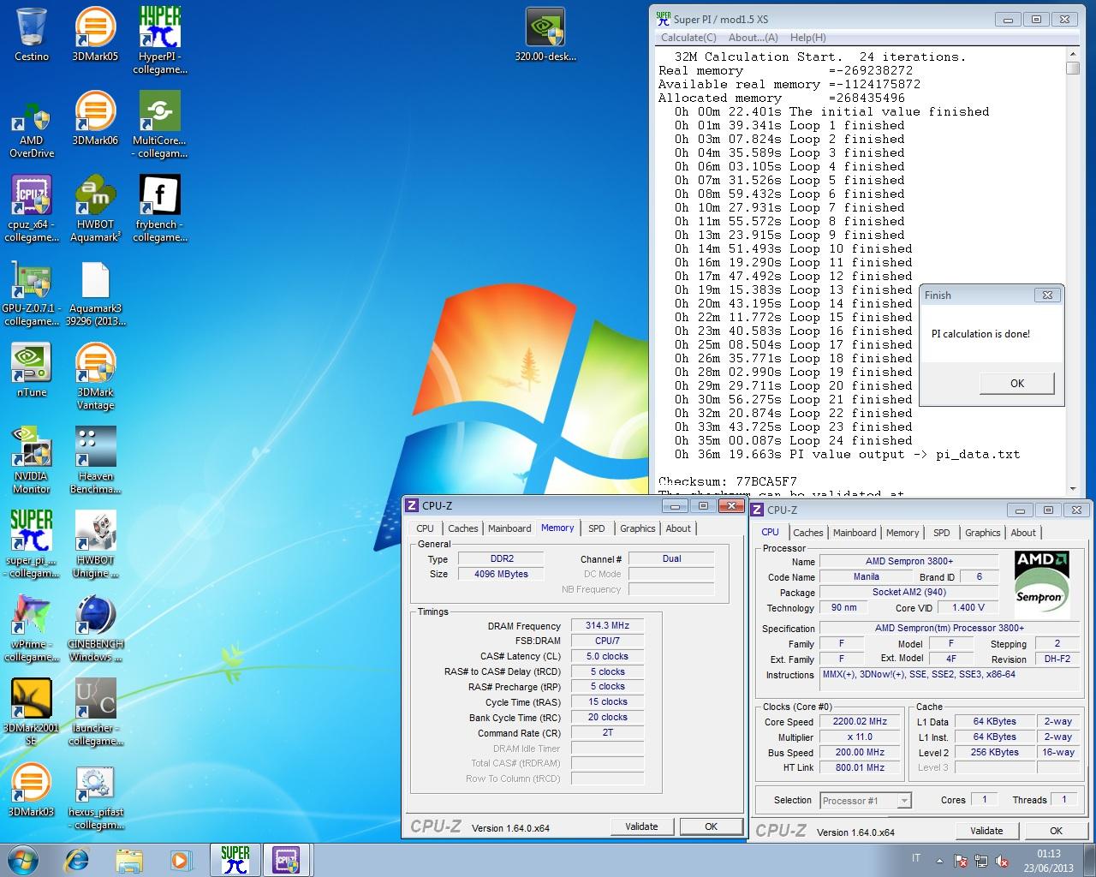Open the taskbar clock showing 01:13
The height and width of the screenshot is (877, 1096).
tap(1048, 861)
